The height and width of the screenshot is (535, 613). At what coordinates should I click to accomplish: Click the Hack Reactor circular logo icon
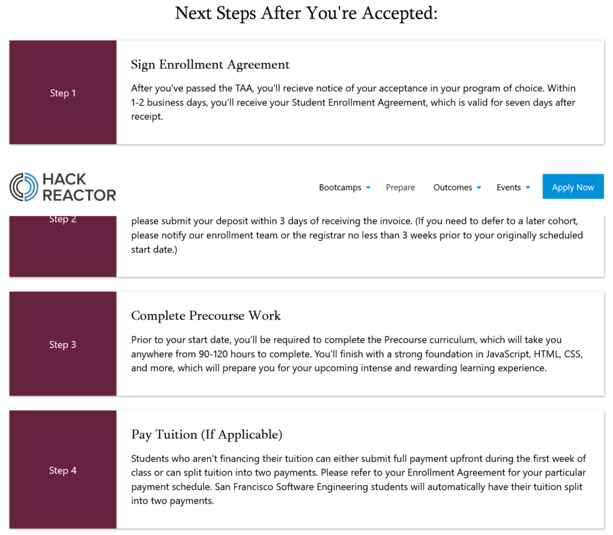pyautogui.click(x=24, y=187)
